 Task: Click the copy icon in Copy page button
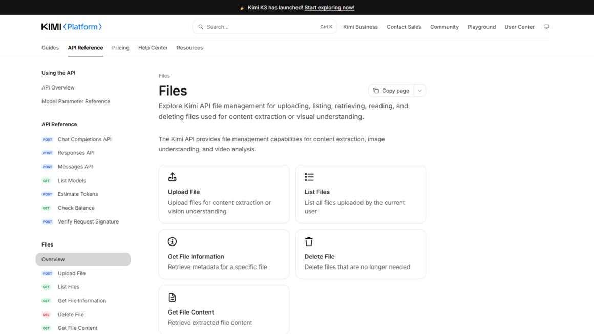[376, 91]
